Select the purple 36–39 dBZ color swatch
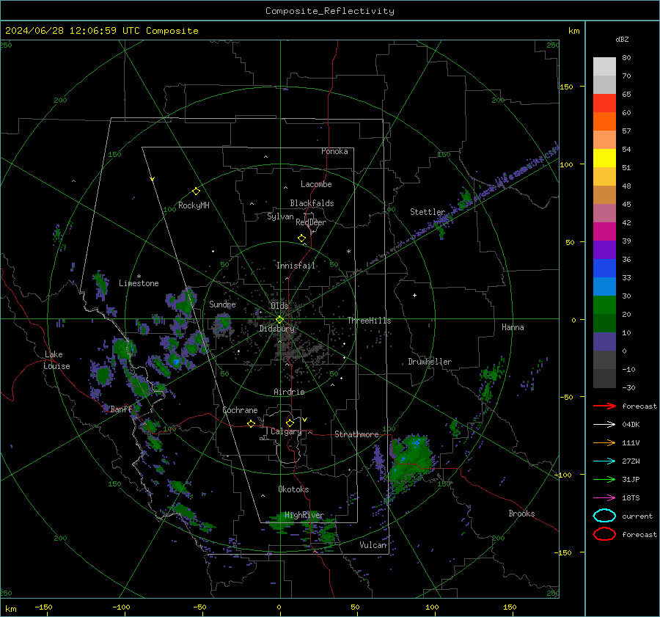Screen dimensions: 660x617 604,250
